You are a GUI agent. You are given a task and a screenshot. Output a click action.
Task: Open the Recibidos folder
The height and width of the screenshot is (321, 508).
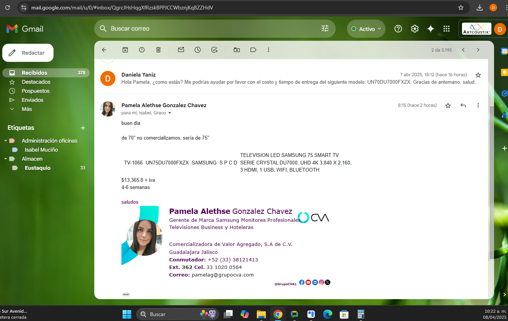[x=46, y=73]
